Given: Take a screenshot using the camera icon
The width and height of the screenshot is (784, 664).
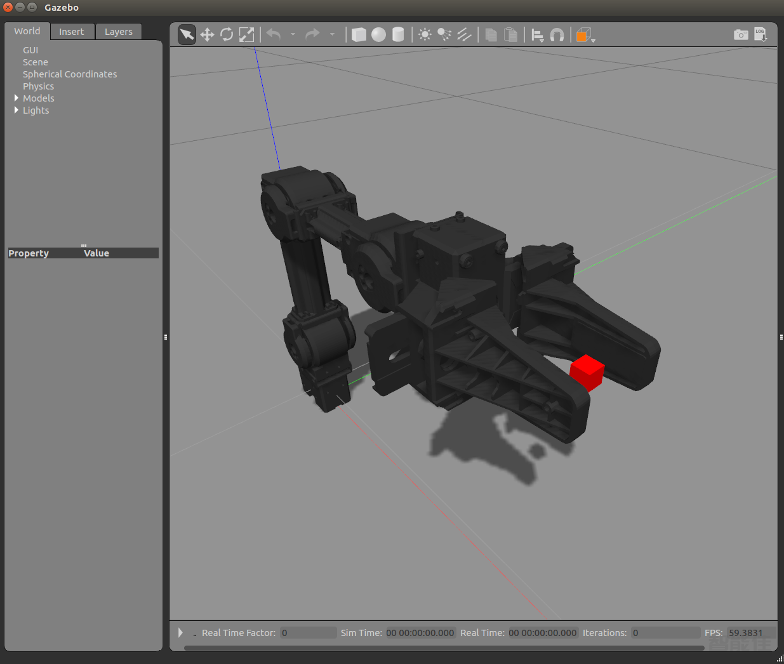Looking at the screenshot, I should pos(741,34).
